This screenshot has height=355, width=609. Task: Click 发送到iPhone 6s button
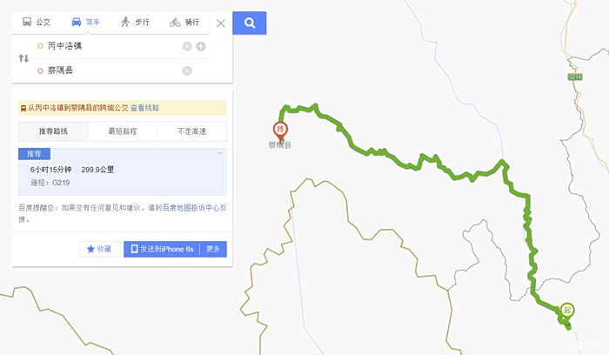(162, 249)
